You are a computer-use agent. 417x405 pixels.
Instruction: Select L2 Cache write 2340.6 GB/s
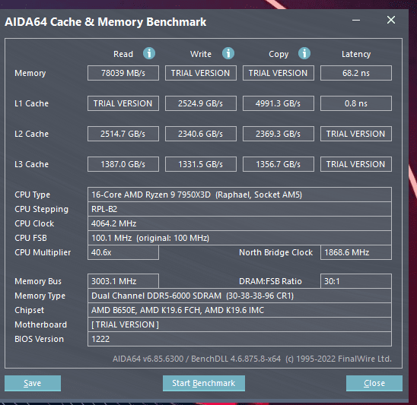tap(201, 134)
